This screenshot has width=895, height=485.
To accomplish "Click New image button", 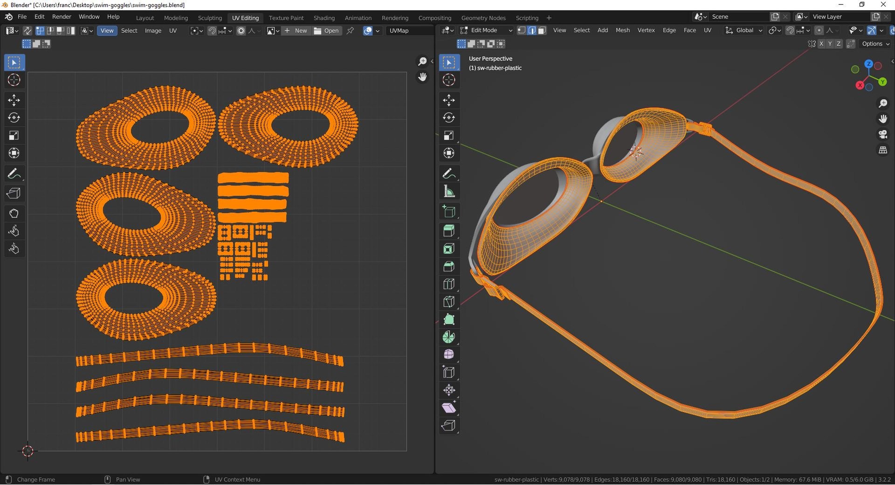I will pos(296,31).
